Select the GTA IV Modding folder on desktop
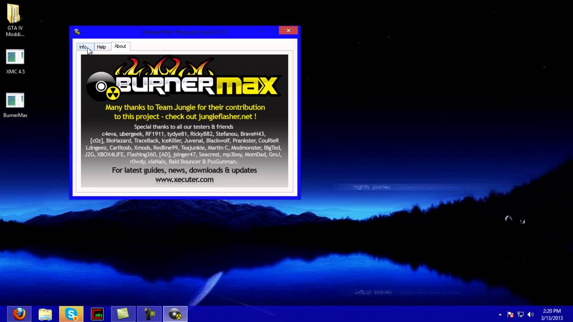Image resolution: width=573 pixels, height=322 pixels. coord(15,21)
